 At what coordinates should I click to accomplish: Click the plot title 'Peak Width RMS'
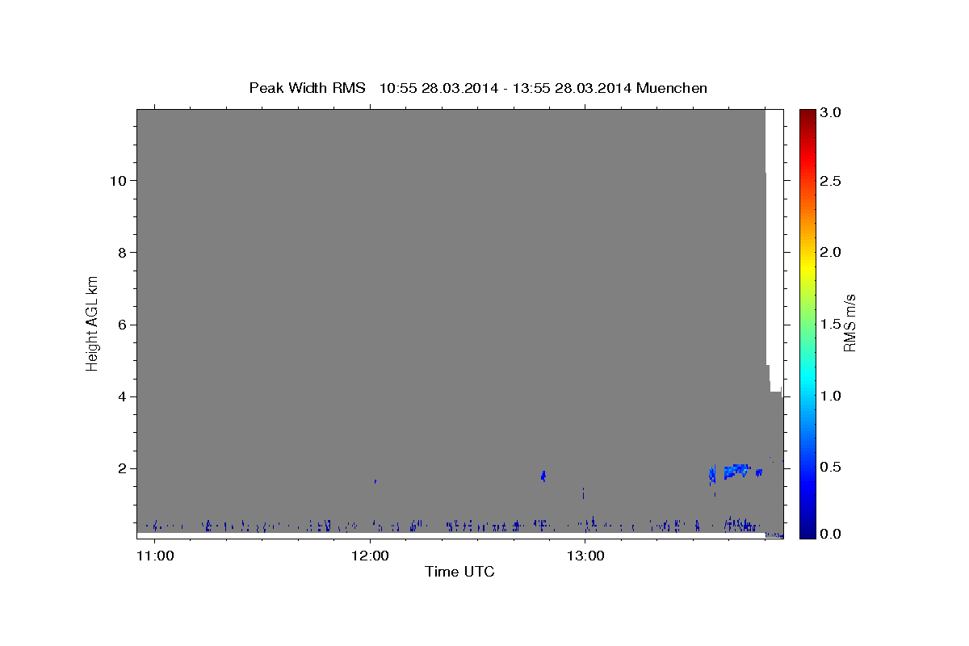(x=307, y=88)
